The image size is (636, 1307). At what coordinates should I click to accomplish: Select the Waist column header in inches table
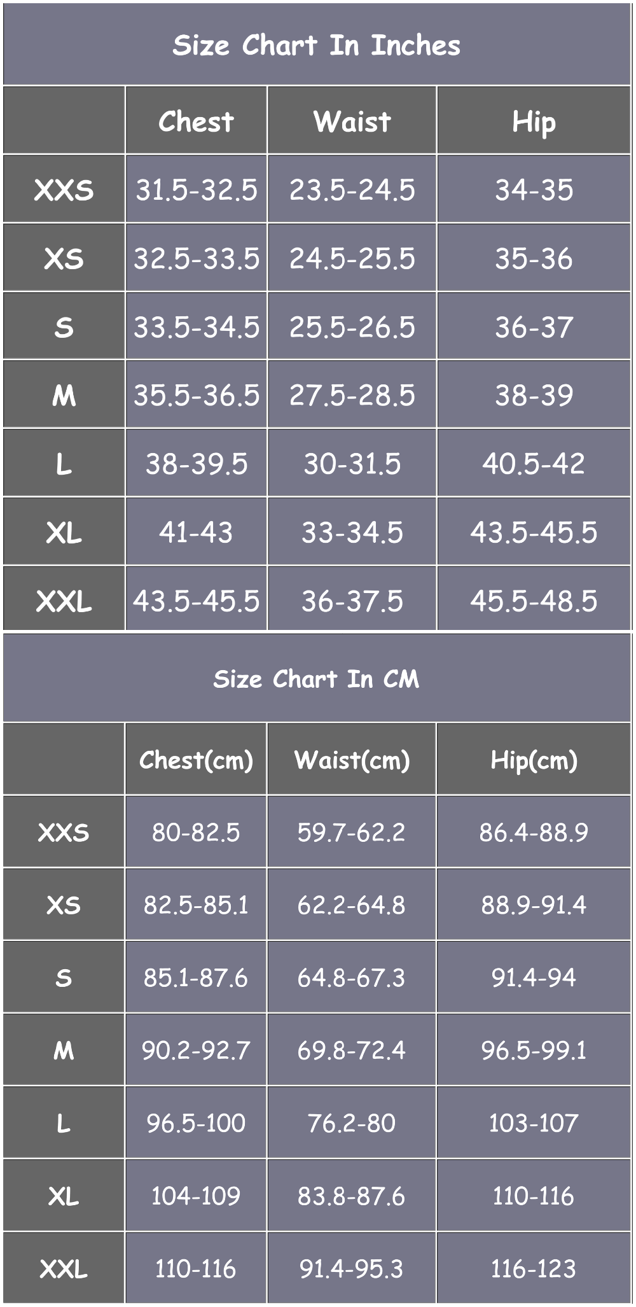[x=352, y=122]
